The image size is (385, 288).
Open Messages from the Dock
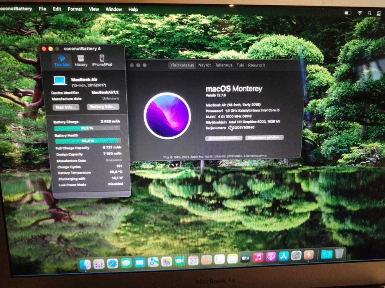126,263
